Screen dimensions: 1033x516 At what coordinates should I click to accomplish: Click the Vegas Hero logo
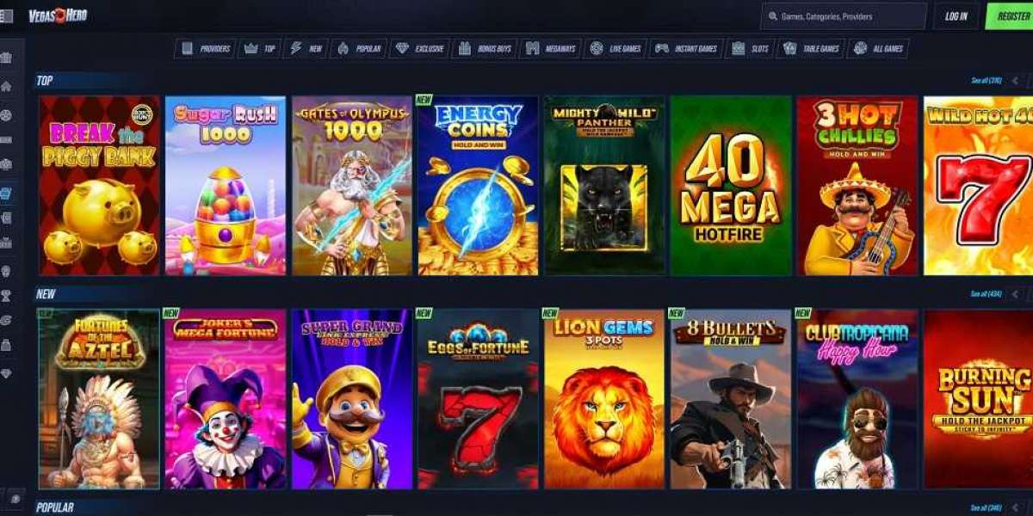pos(58,15)
